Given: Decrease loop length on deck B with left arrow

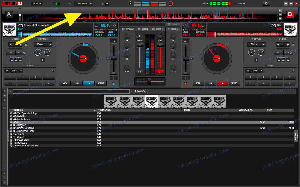Looking at the screenshot, I should (x=278, y=45).
